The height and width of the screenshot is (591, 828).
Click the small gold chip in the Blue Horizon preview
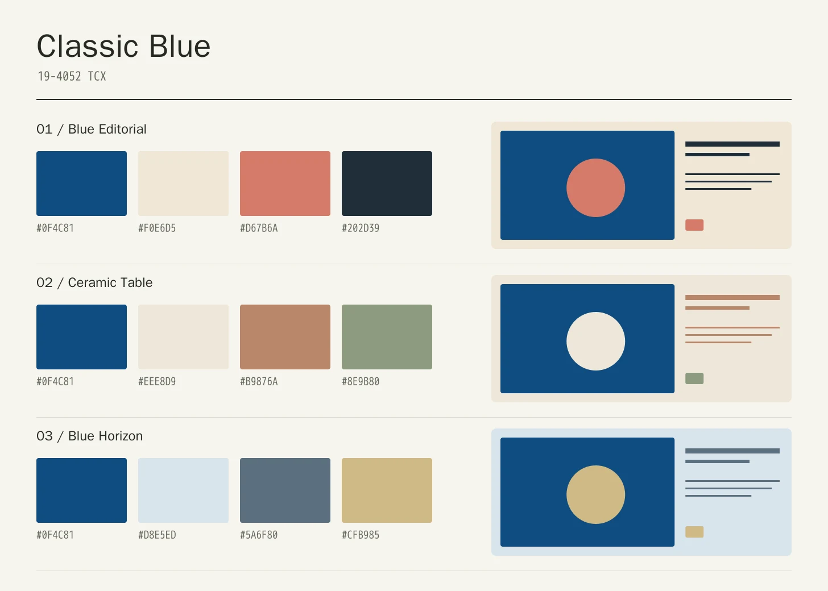click(694, 532)
